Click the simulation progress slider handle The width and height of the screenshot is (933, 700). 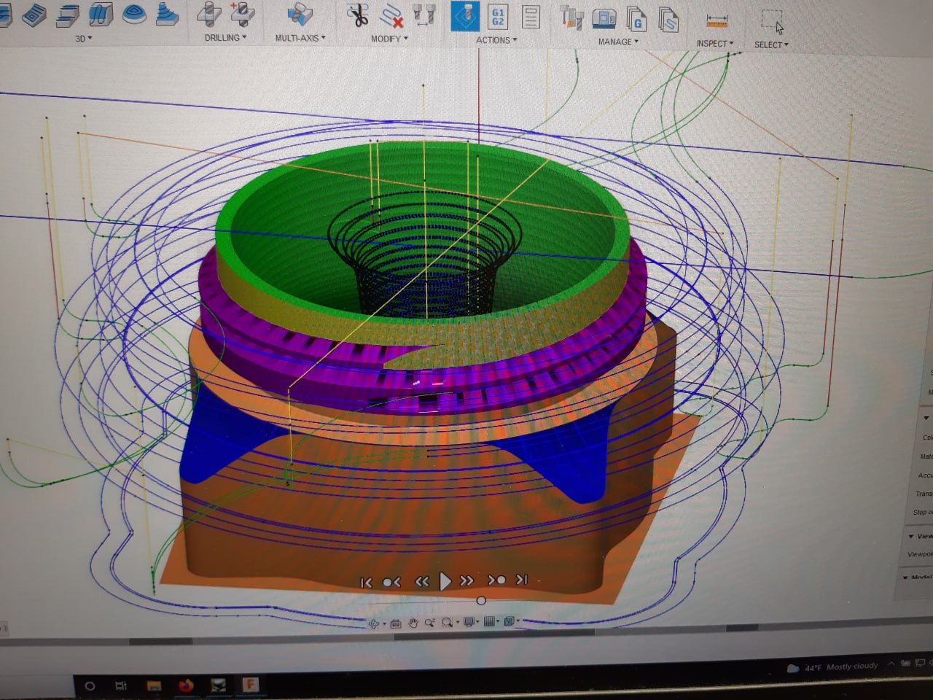481,601
